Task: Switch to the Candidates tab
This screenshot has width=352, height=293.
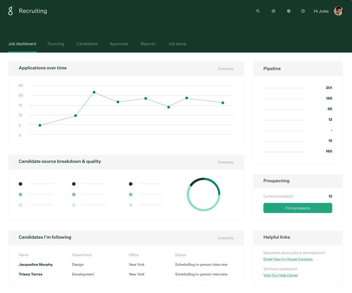Action: [x=87, y=44]
